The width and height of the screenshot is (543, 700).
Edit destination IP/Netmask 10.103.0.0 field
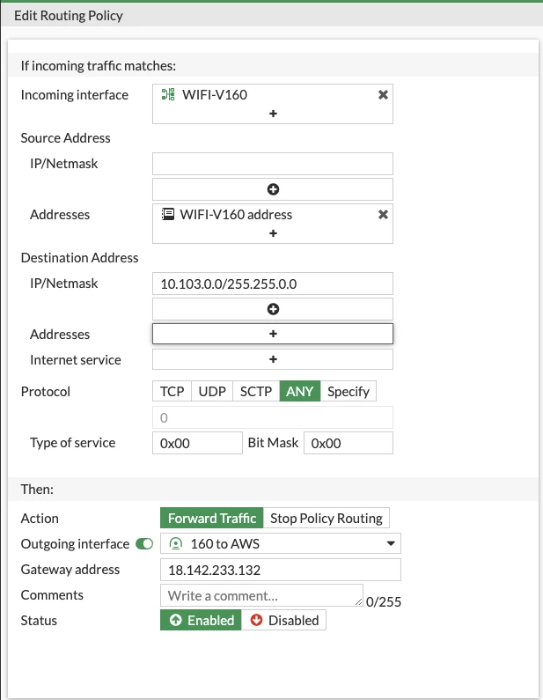[x=273, y=284]
